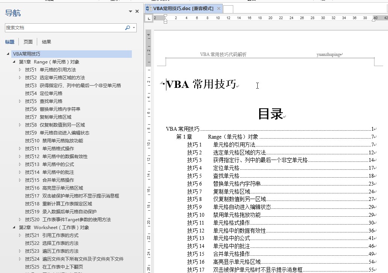Open the navigation pane task options arrow
The width and height of the screenshot is (388, 273).
point(130,12)
